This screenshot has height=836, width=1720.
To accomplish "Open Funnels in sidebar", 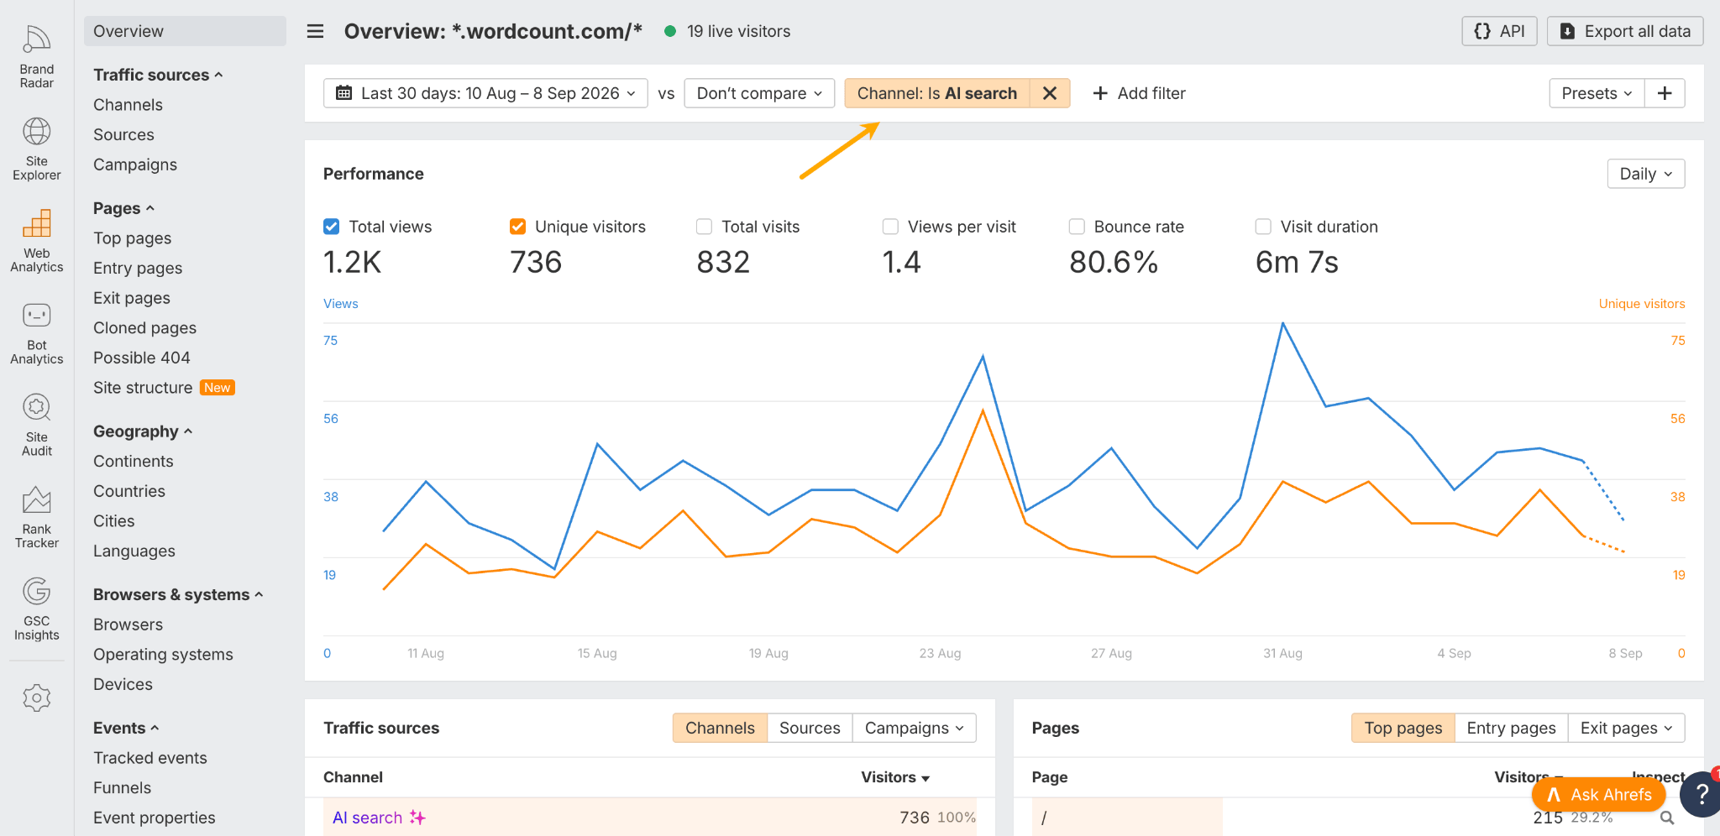I will [x=122, y=787].
